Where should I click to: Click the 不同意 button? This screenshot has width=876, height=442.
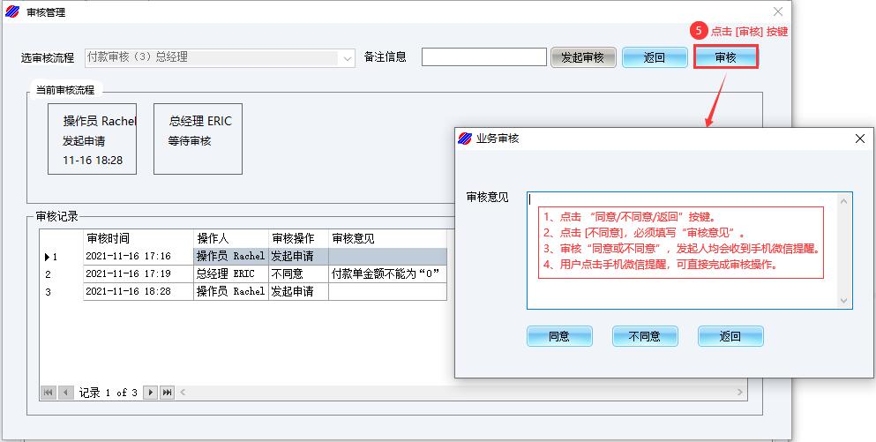coord(645,336)
